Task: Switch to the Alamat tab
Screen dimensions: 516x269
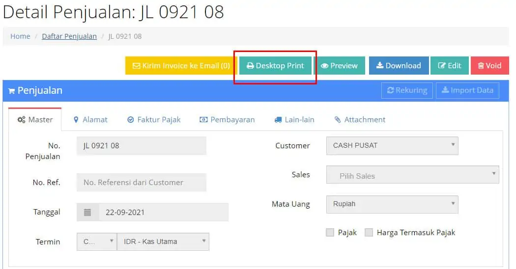Action: (x=90, y=119)
